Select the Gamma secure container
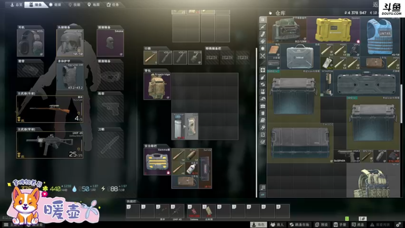 (157, 162)
